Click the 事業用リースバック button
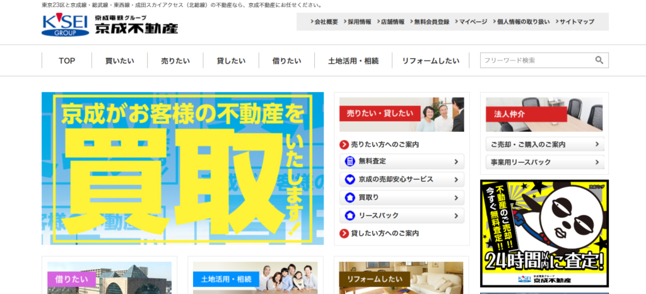This screenshot has height=294, width=646. 545,162
